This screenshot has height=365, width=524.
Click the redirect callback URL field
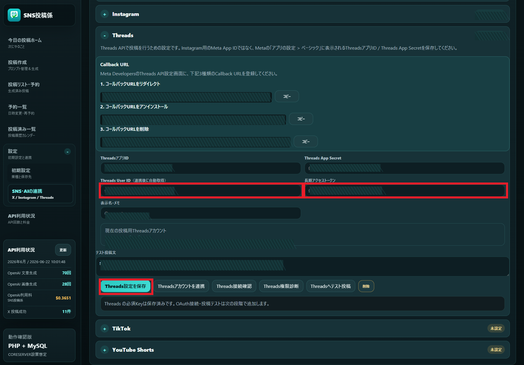186,97
